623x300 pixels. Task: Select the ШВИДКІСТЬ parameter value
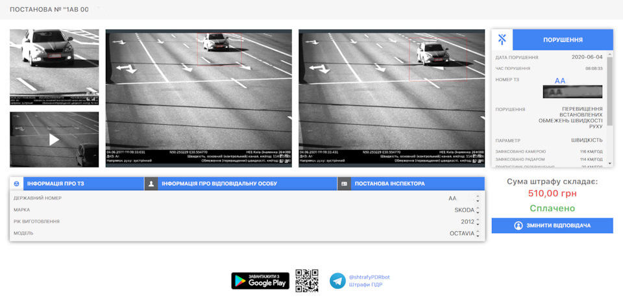[587, 140]
